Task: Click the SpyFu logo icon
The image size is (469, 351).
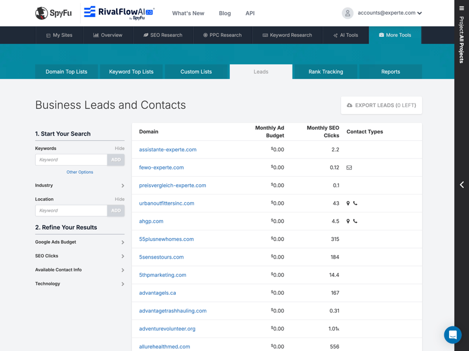Action: pos(42,13)
